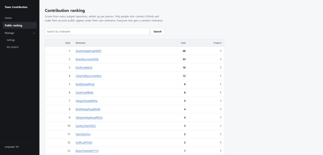
Task: Open the NamDanChu profile link
Action: tap(83, 135)
